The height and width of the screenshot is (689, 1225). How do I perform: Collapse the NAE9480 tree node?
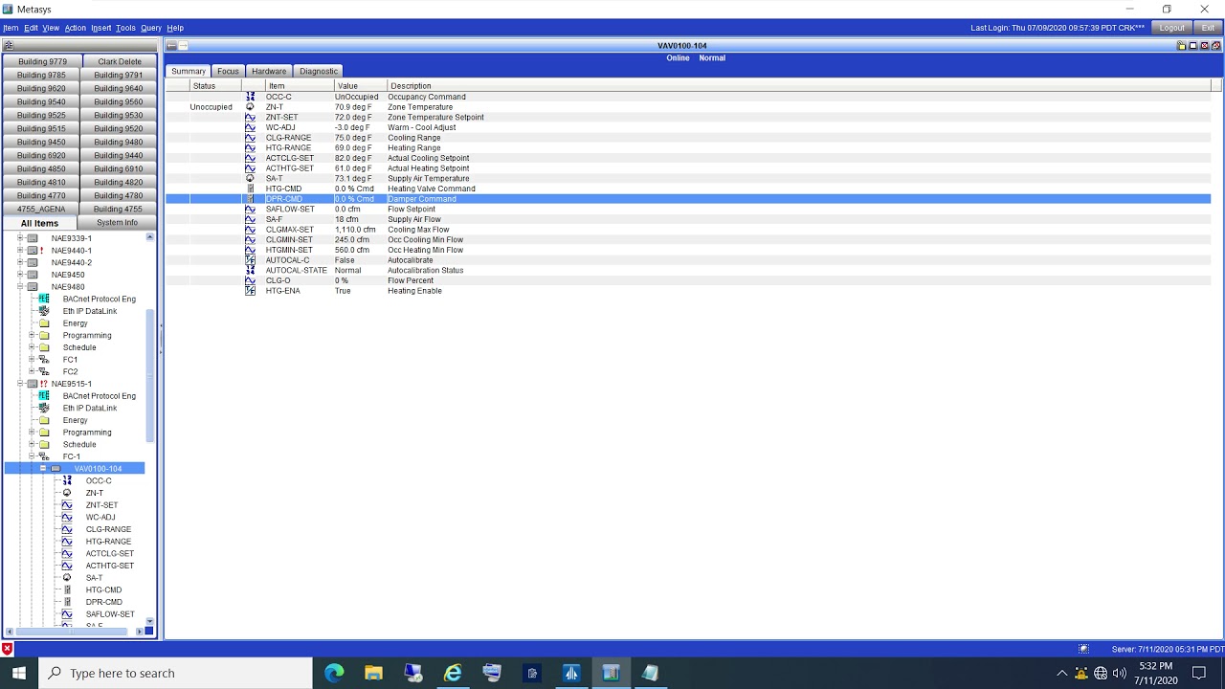20,287
